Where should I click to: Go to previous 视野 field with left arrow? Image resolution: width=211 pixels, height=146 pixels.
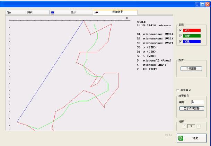pos(184,126)
